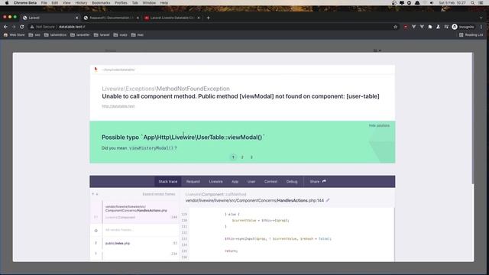Click the date and time in menu bar

452,3
